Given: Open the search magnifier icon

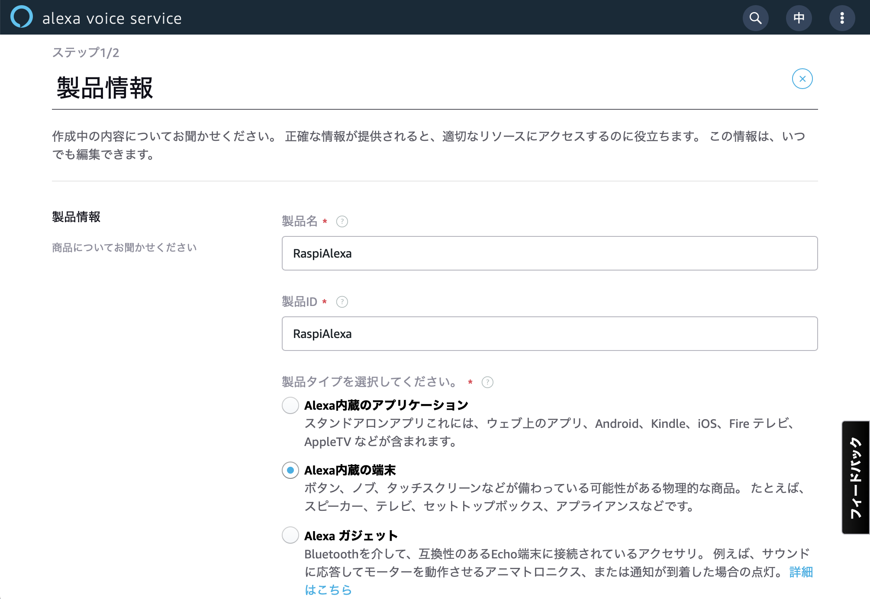Looking at the screenshot, I should coord(755,18).
